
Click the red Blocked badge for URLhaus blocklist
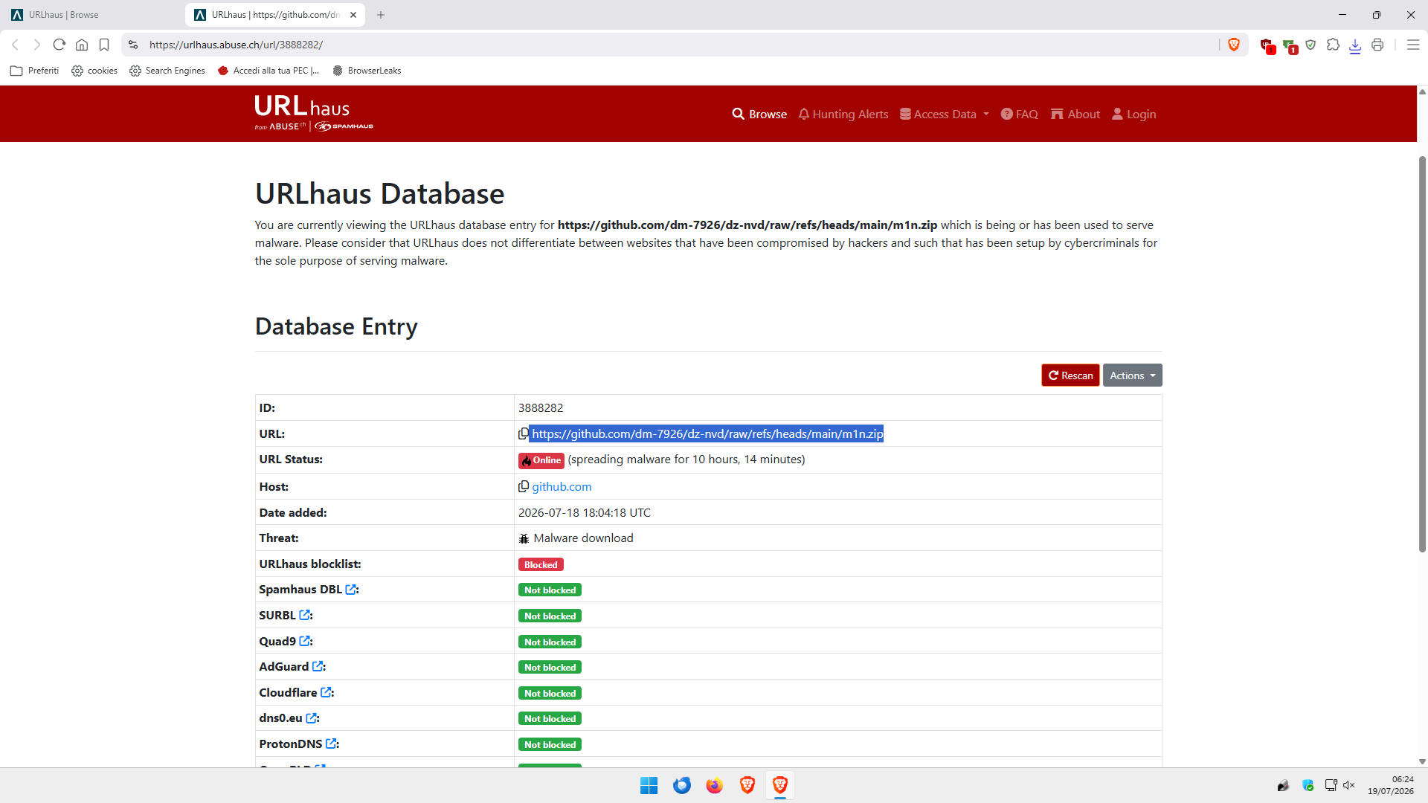(x=541, y=564)
